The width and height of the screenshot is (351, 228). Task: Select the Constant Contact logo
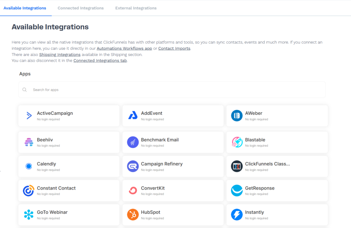coord(29,191)
